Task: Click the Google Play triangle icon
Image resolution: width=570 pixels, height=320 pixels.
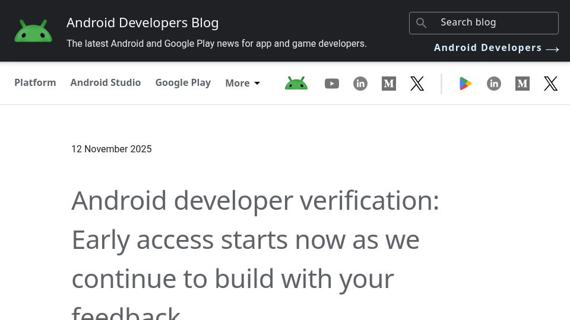Action: pos(465,84)
